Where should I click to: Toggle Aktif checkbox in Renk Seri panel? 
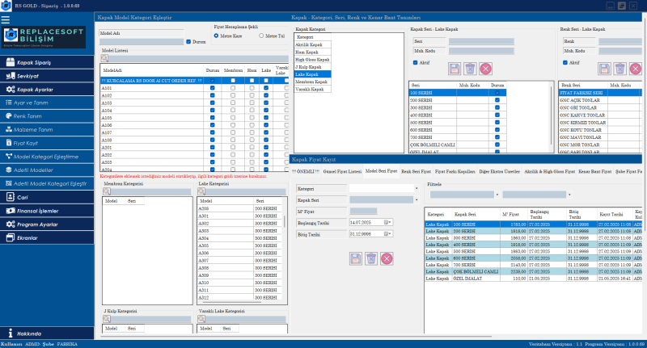point(565,63)
